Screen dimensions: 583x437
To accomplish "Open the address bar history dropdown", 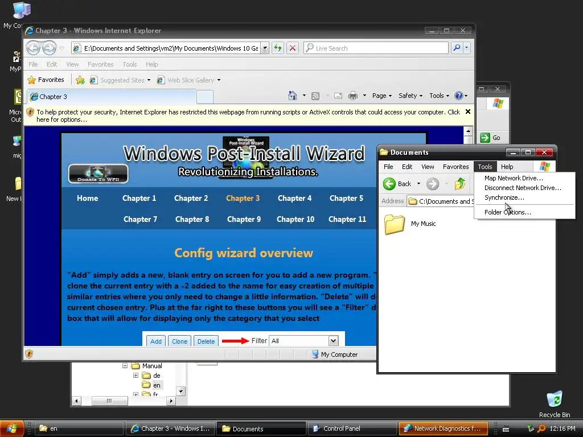I will pyautogui.click(x=265, y=48).
